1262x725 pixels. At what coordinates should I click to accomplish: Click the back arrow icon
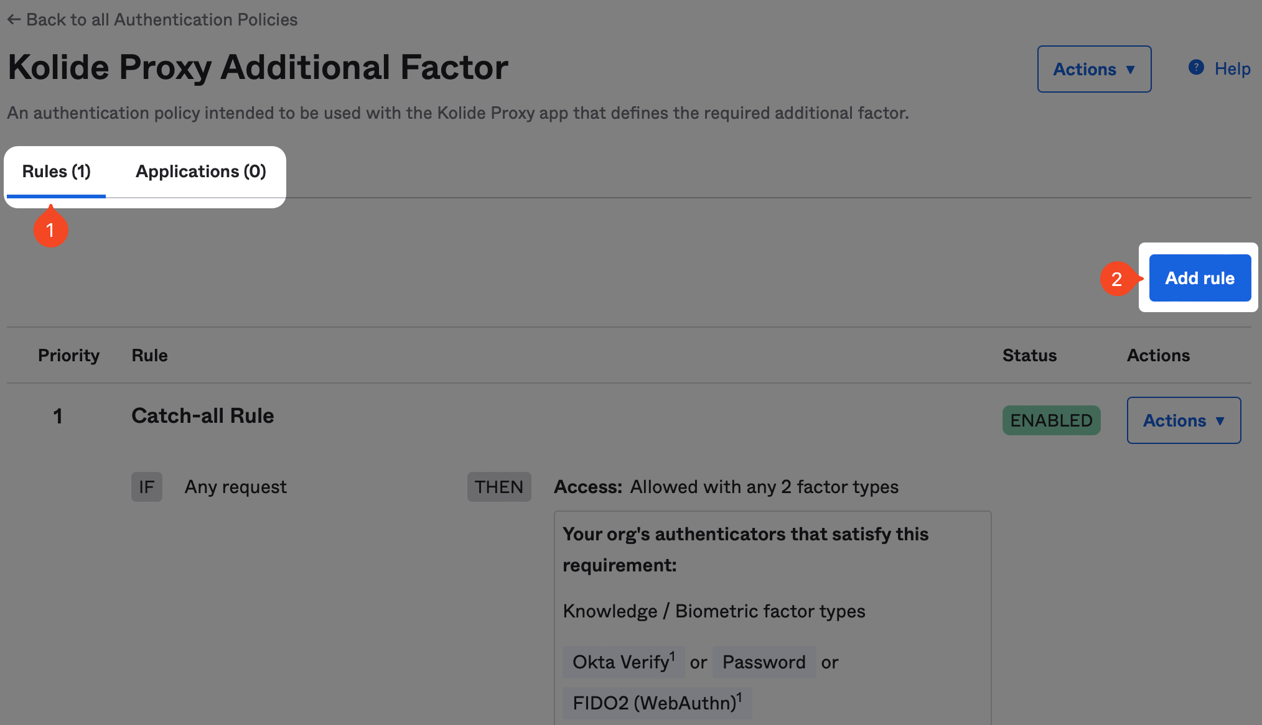[14, 20]
